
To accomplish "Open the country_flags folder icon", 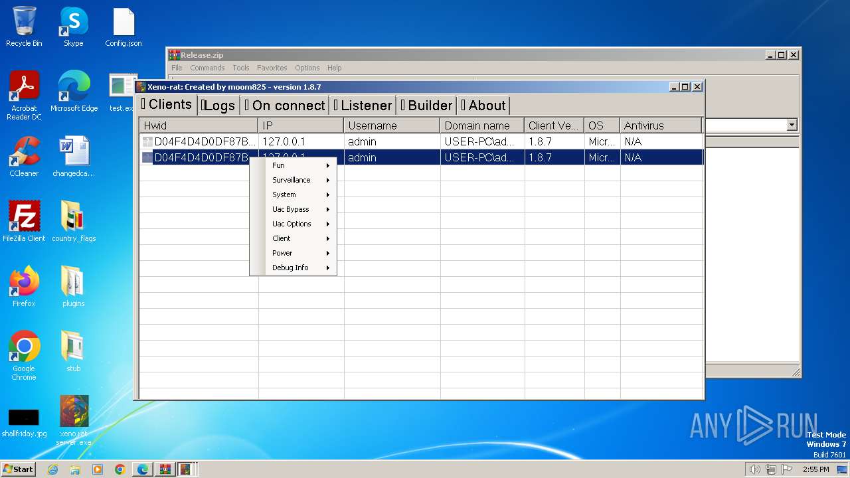I will [74, 222].
